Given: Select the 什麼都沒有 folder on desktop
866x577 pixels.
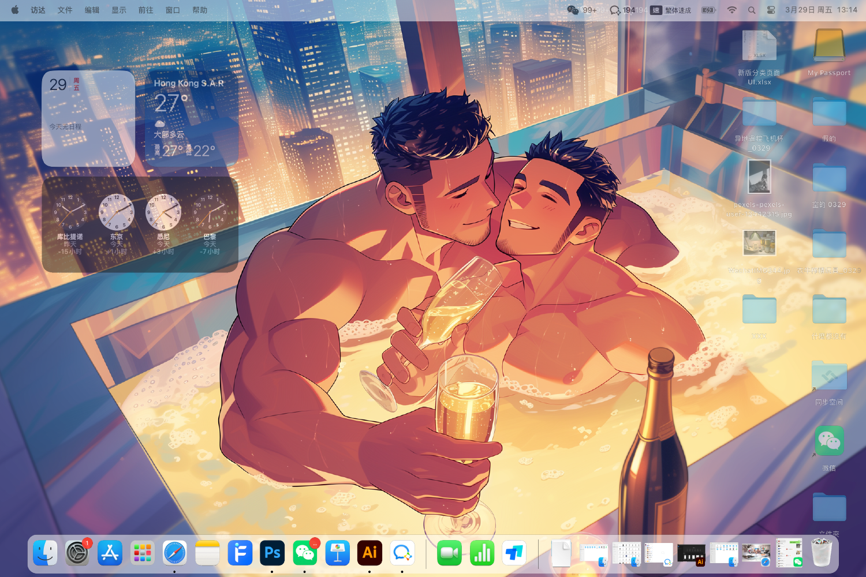Looking at the screenshot, I should (829, 316).
